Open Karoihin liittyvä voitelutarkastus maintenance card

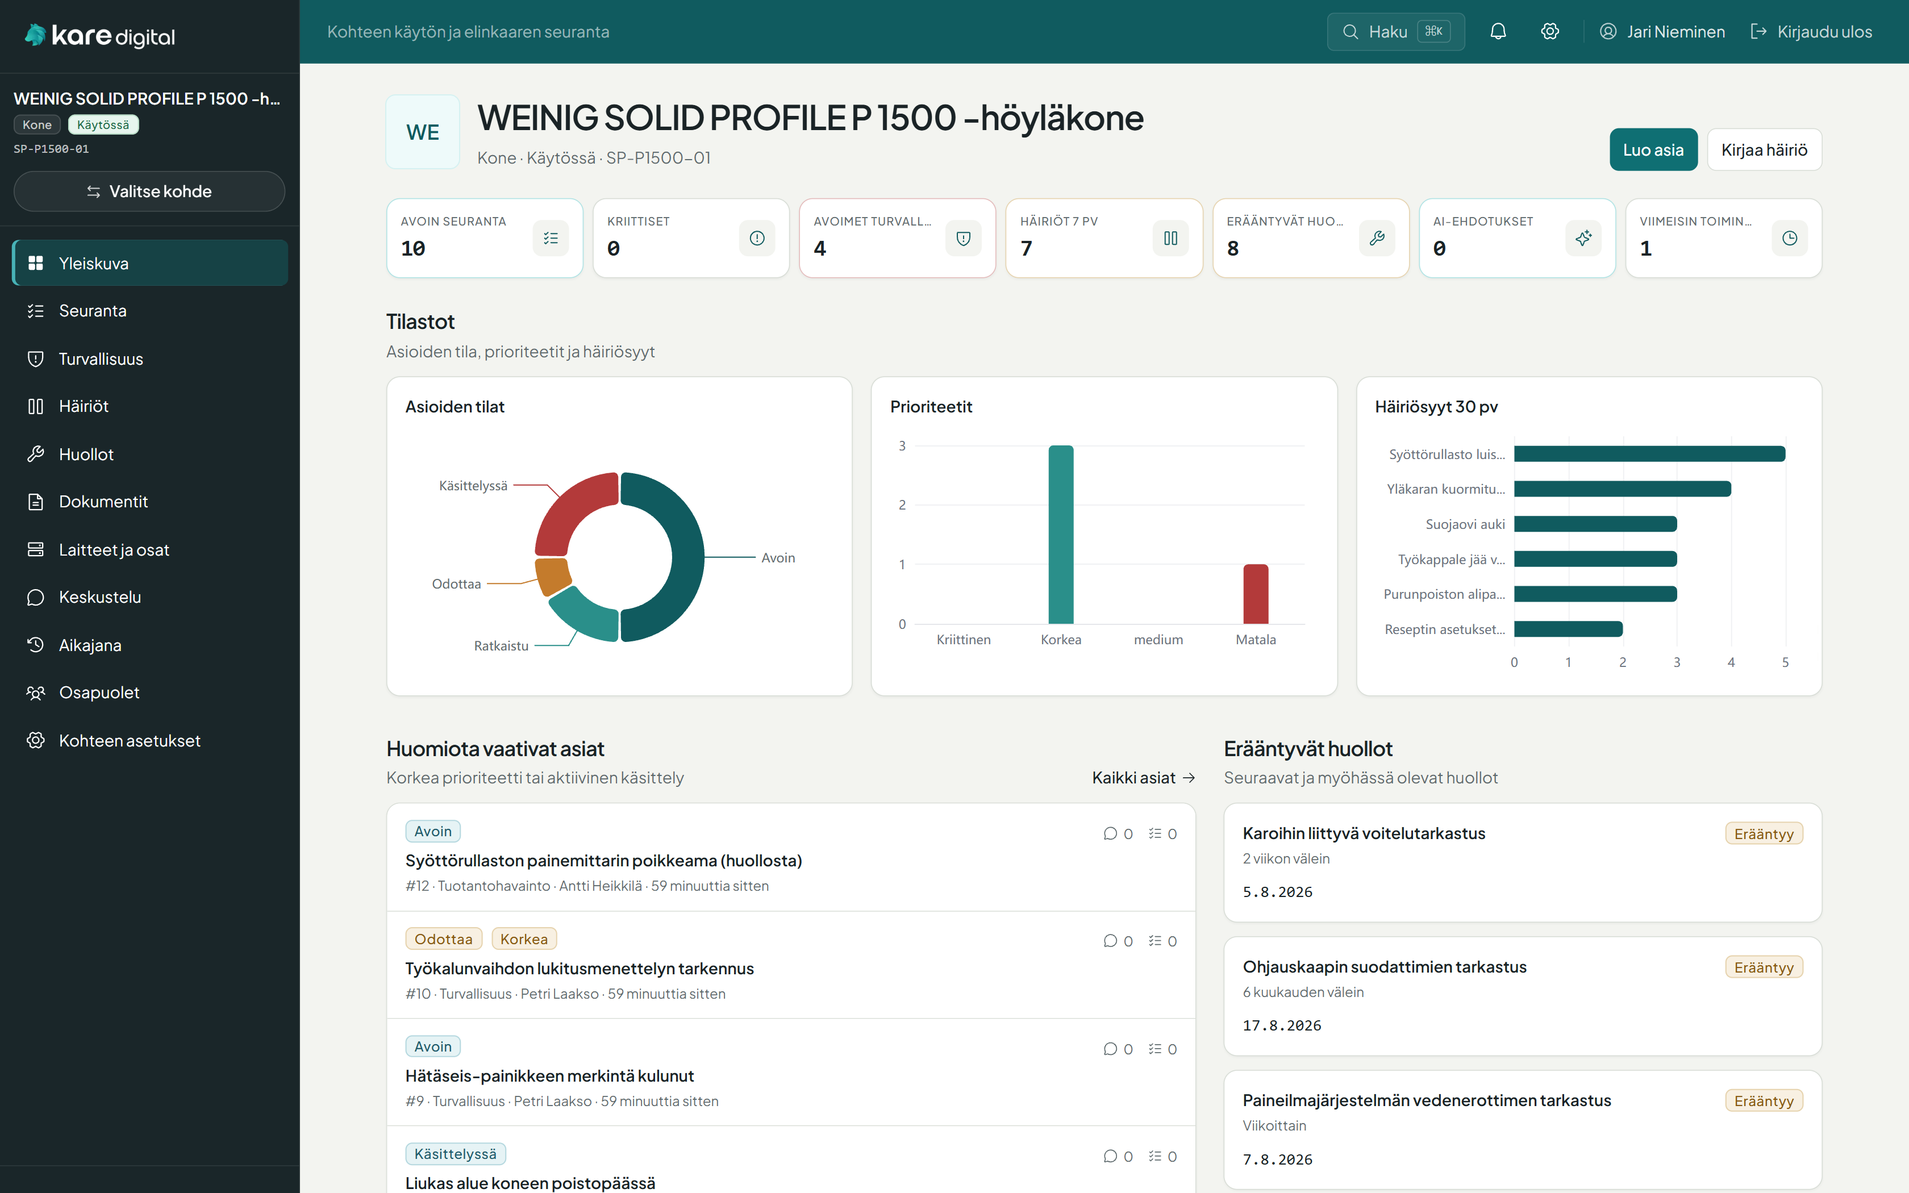point(1523,862)
